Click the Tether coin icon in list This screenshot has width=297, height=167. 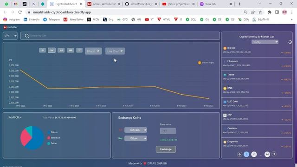[x=225, y=75]
